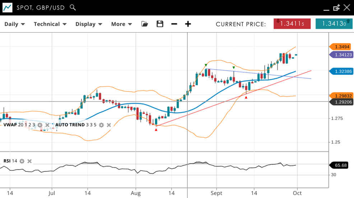Click the red sell price 1.34115

(x=292, y=24)
